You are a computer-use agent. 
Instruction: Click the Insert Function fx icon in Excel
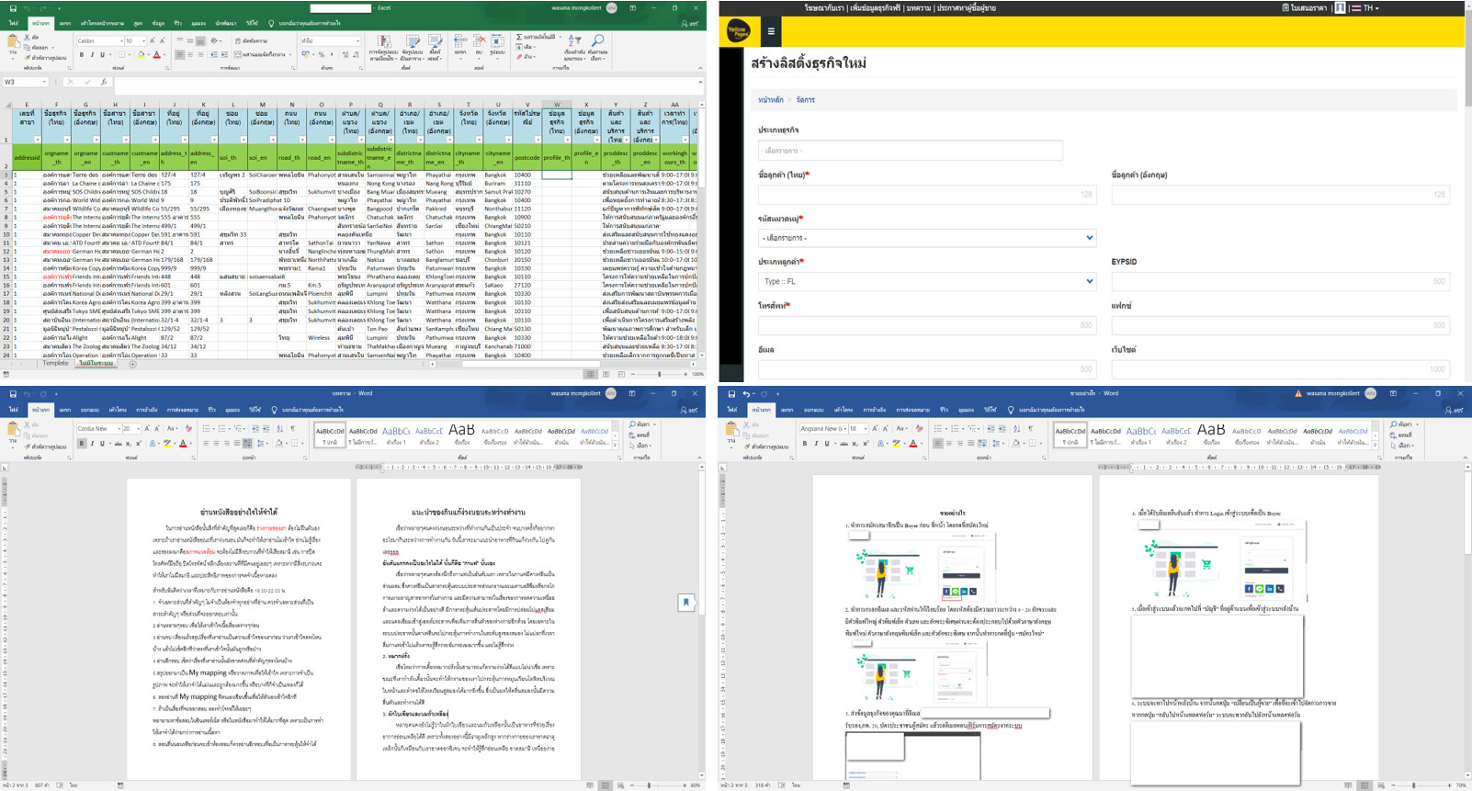(x=103, y=82)
